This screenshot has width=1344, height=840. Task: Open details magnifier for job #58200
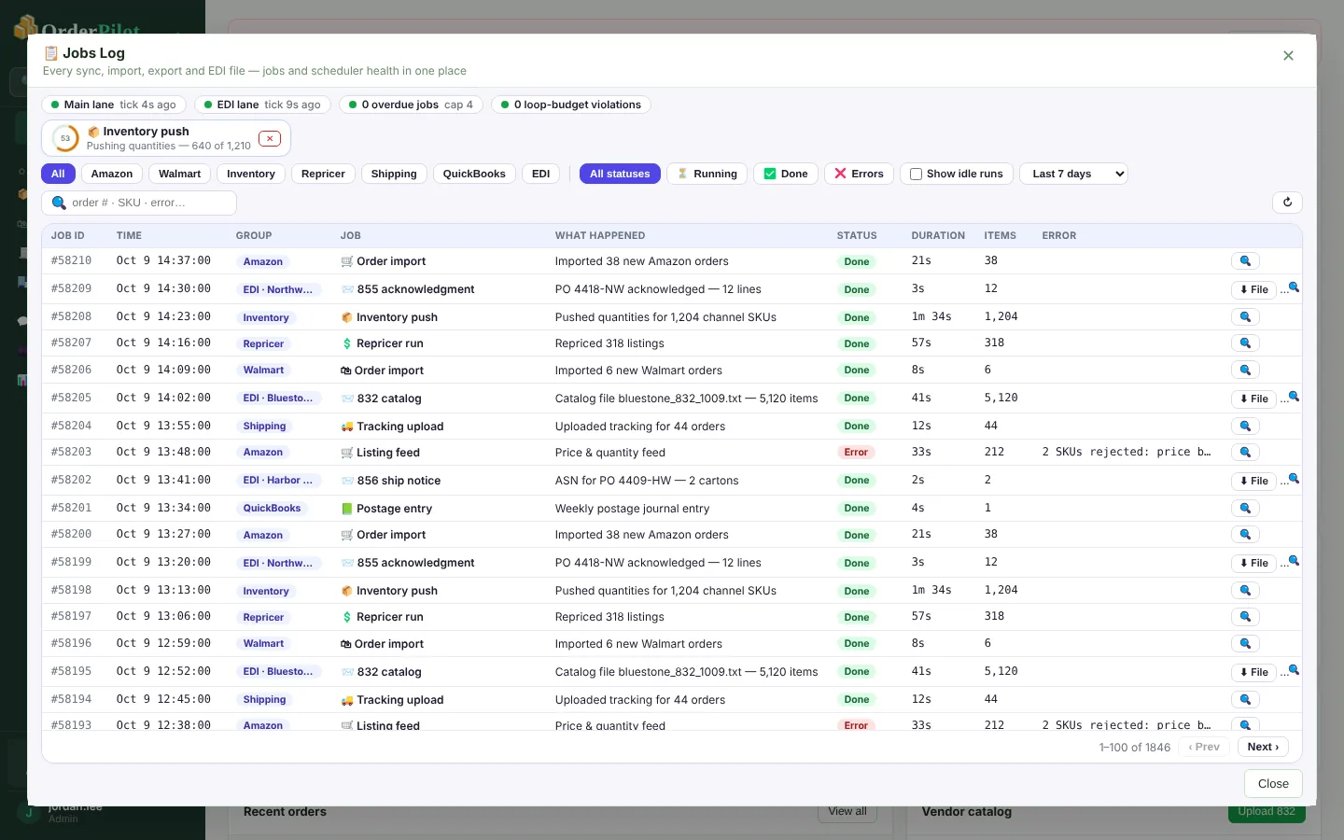point(1245,535)
